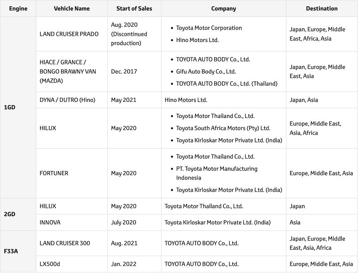This screenshot has width=358, height=273.
Task: Click the Company column header
Action: tap(224, 8)
